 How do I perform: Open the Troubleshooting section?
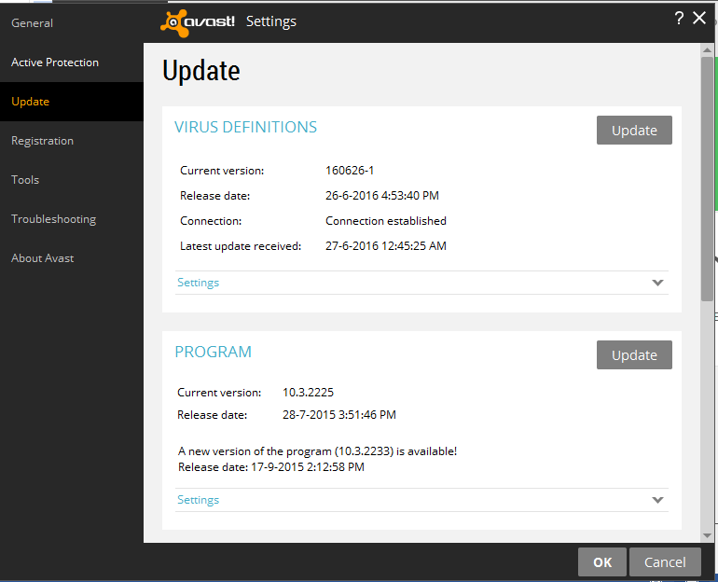[x=53, y=219]
